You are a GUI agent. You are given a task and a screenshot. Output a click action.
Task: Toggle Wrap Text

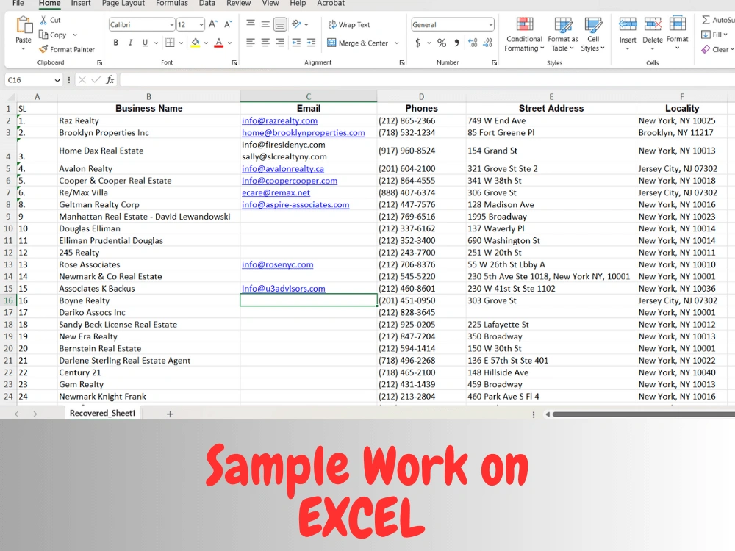[348, 24]
